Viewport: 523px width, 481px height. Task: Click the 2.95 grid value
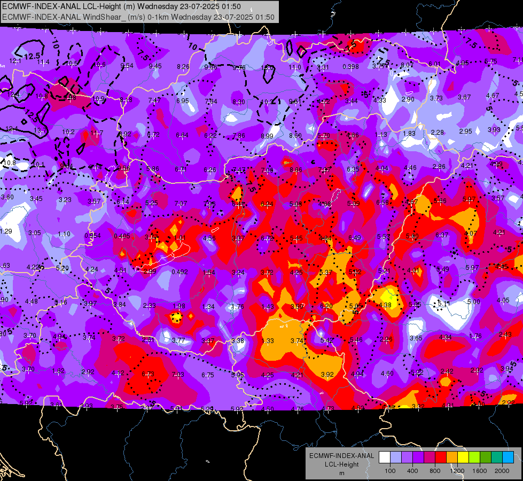click(x=466, y=131)
